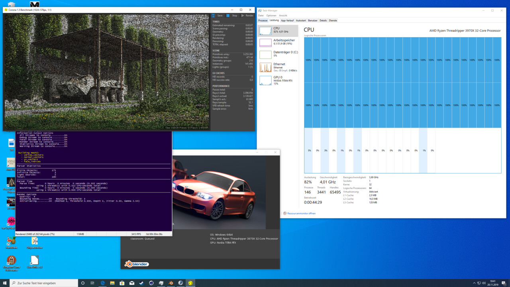Switch to Blender via the taskbar icon
Viewport: 510px width, 287px height.
(x=171, y=283)
